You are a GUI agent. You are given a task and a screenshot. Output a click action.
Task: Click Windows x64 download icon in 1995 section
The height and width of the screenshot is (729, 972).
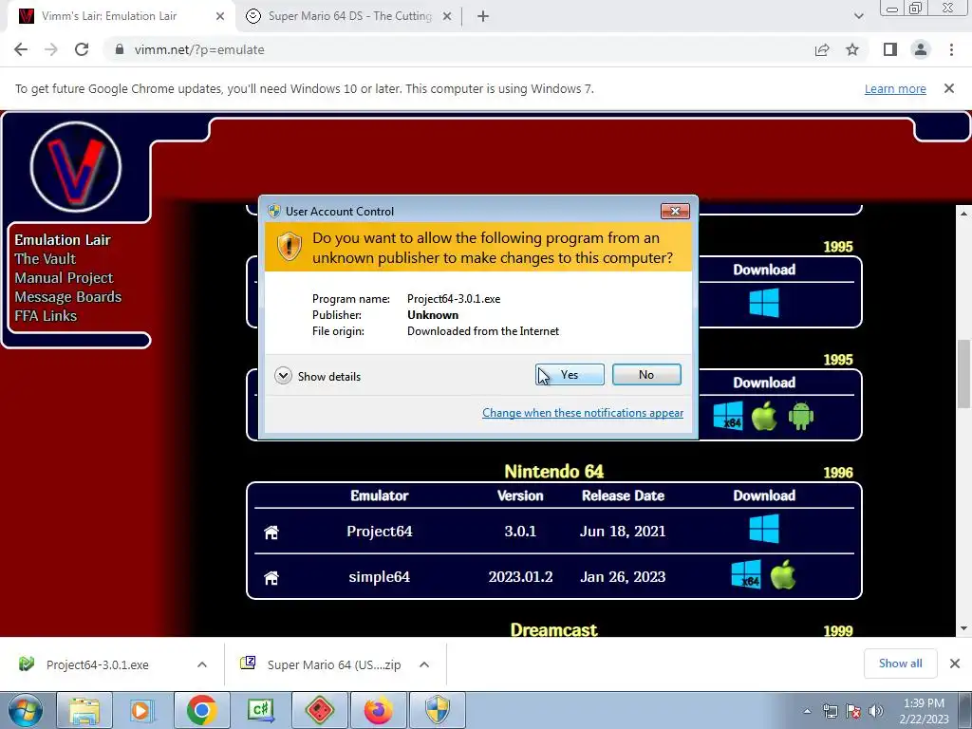point(728,416)
